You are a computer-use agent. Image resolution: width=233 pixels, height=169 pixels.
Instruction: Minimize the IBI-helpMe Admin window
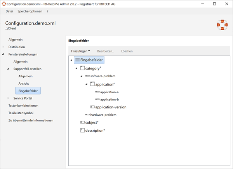tap(203, 4)
